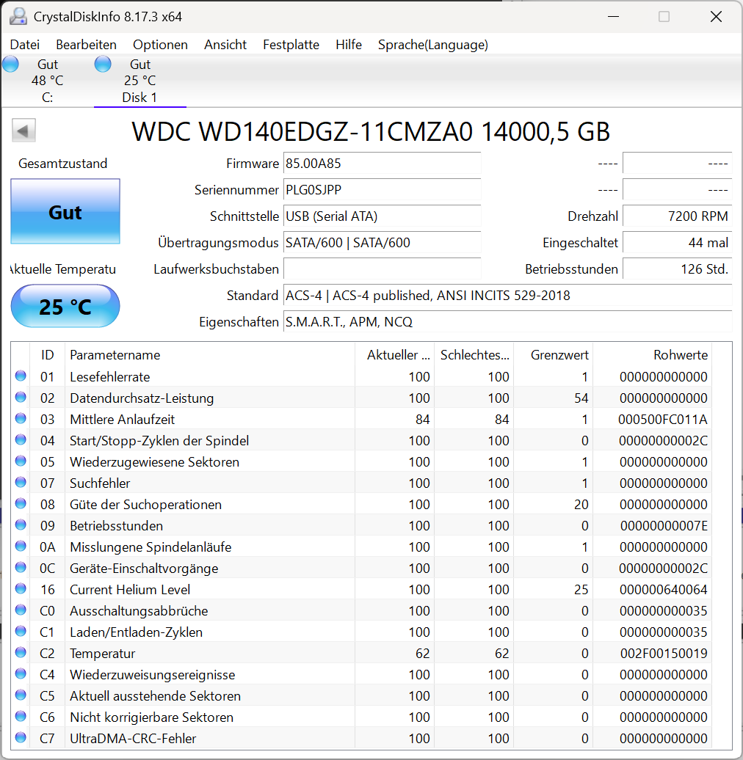
Task: Click the status orb for UltraDMA-CRC-Fehler row
Action: 21,738
